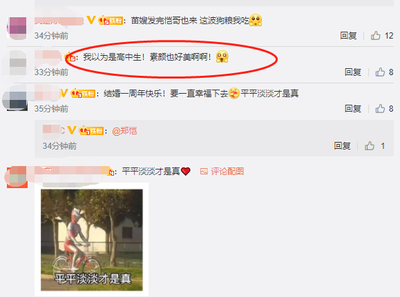Like the @郑恺 reply comment
400x297 pixels.
(370, 146)
